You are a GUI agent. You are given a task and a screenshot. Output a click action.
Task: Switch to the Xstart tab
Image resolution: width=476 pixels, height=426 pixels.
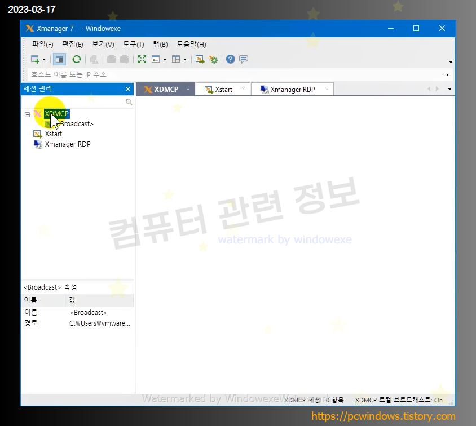[224, 90]
